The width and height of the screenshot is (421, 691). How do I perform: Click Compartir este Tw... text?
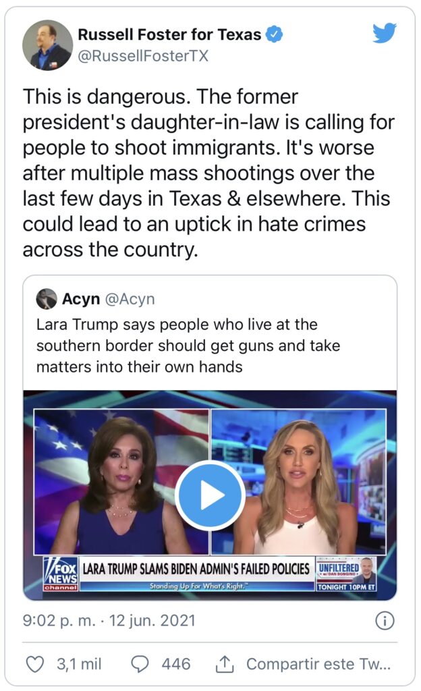pos(318,664)
